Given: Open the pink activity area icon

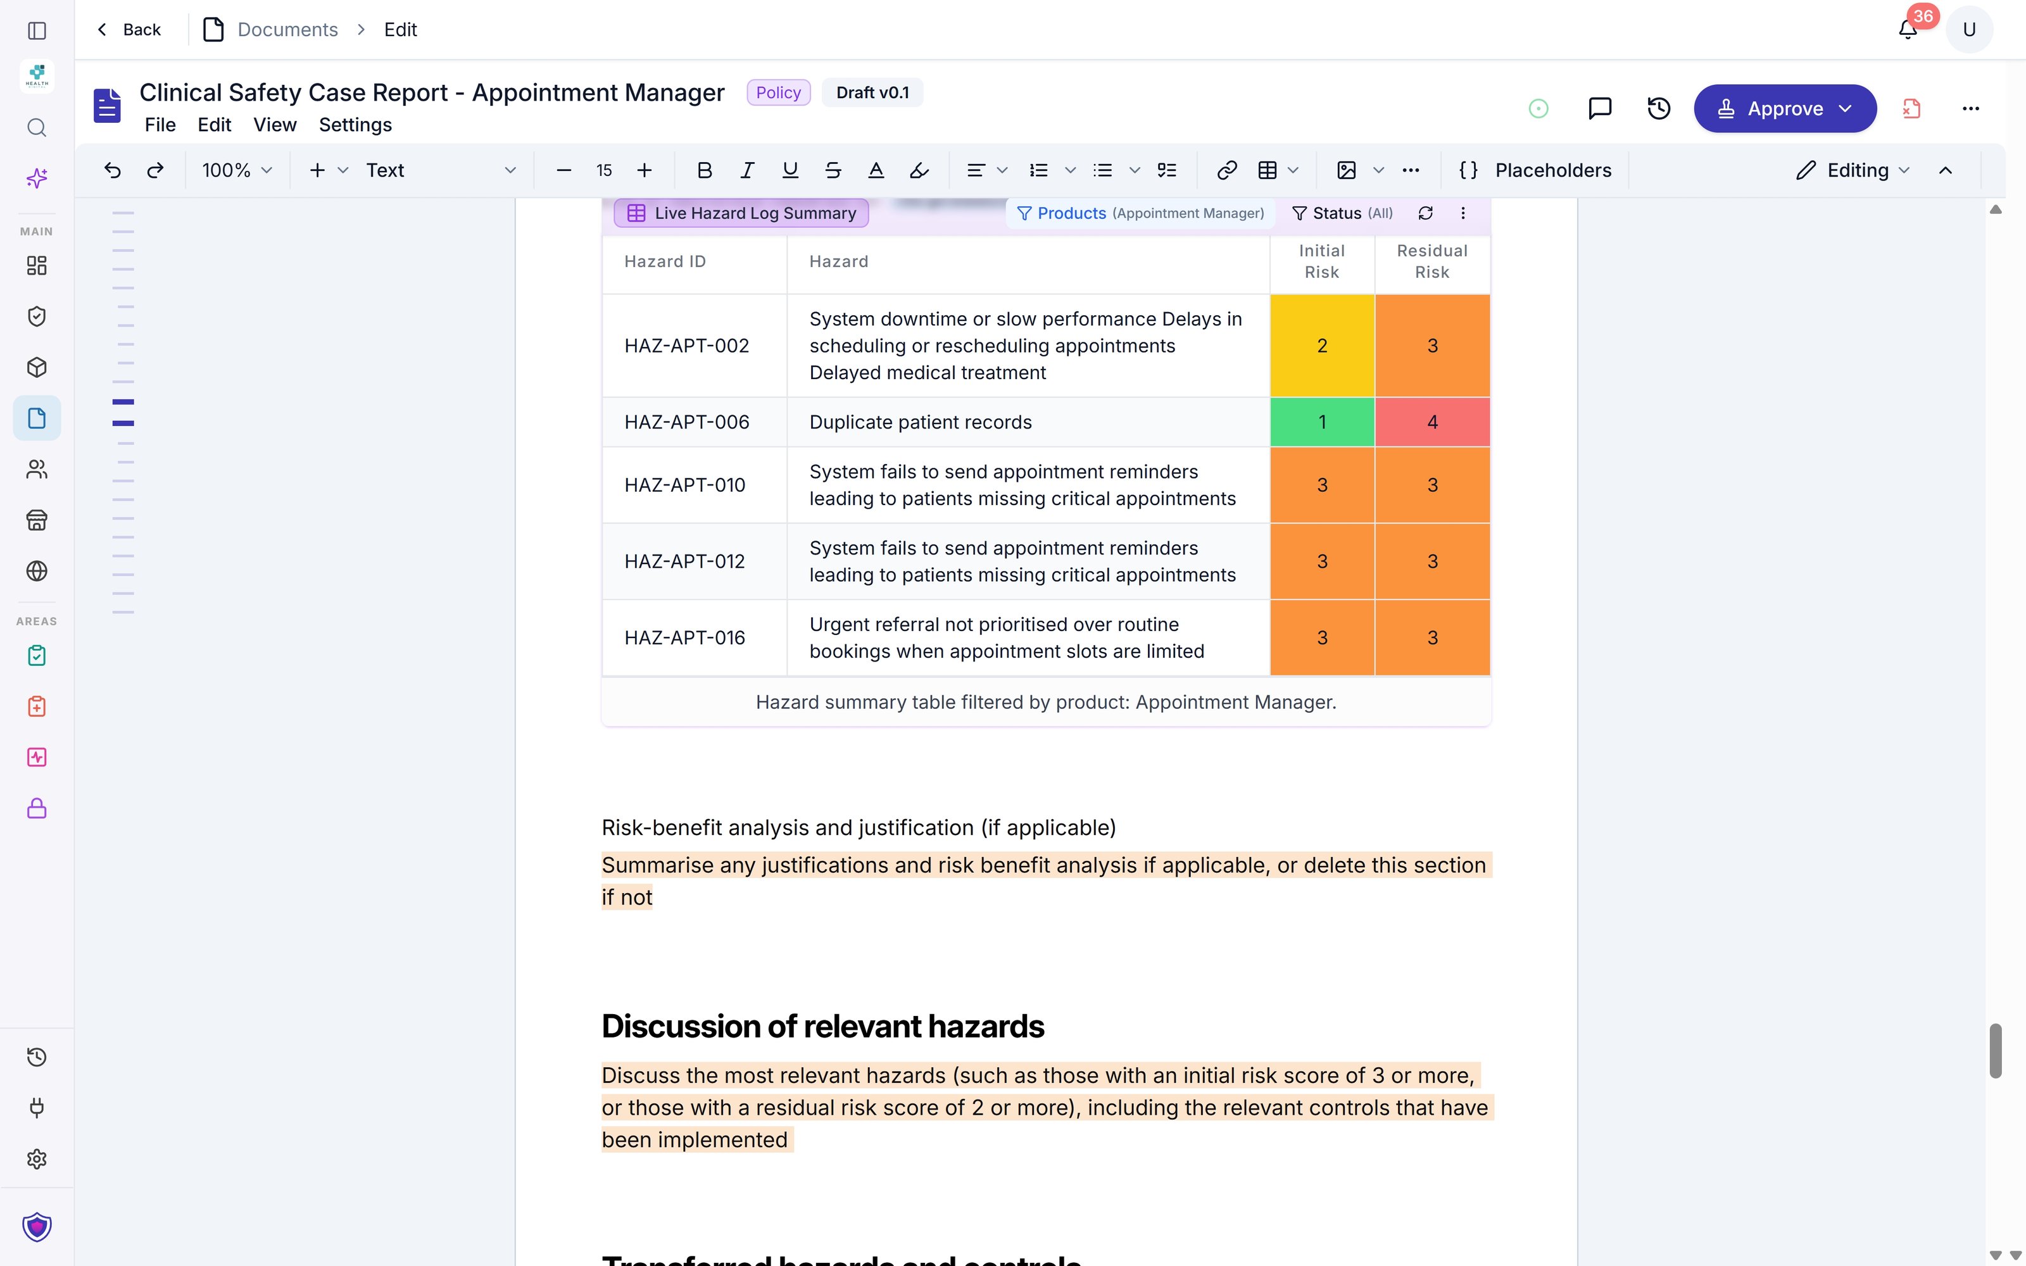Looking at the screenshot, I should [37, 758].
